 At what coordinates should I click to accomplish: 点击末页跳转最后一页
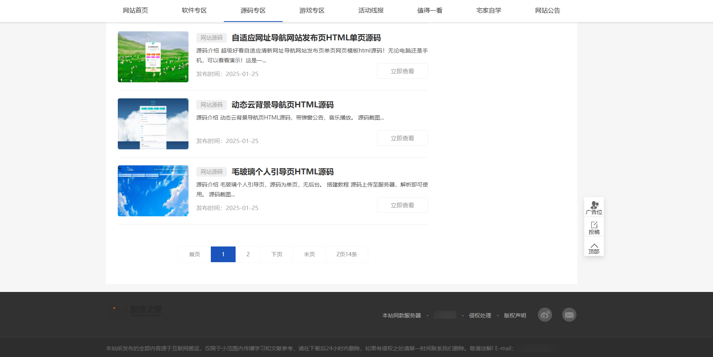[309, 254]
